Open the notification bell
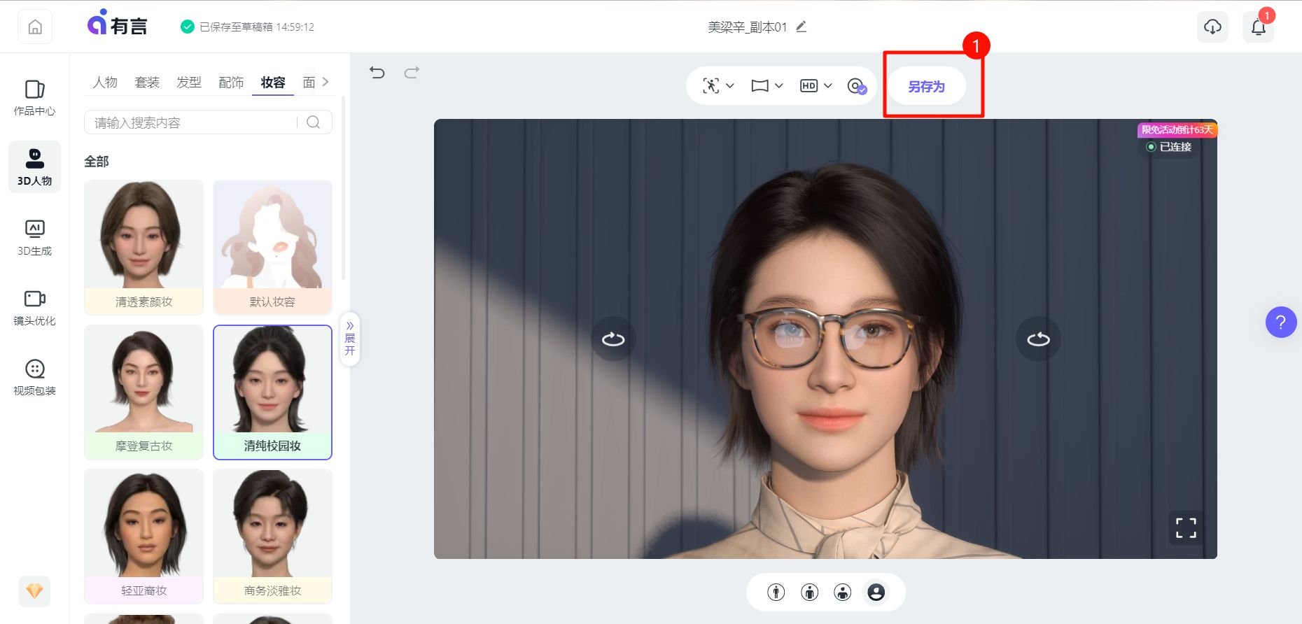 (1258, 27)
